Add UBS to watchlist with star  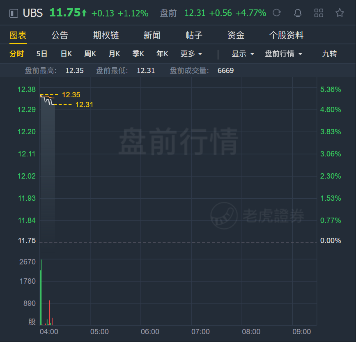pyautogui.click(x=340, y=13)
